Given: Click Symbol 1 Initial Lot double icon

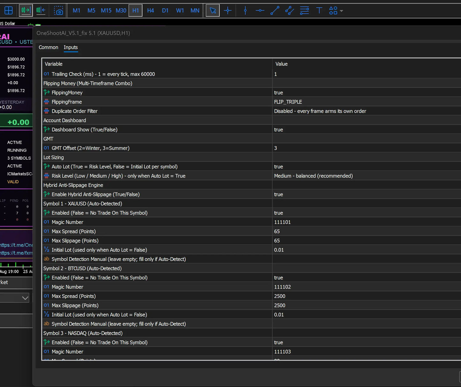Looking at the screenshot, I should tap(47, 250).
